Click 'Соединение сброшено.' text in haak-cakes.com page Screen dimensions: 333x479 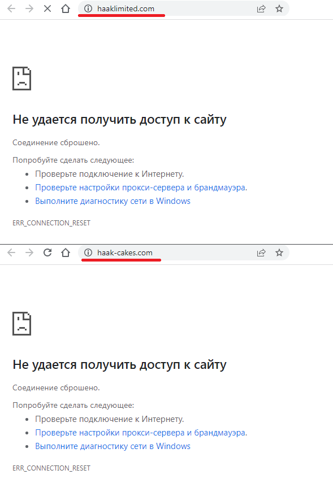(x=56, y=387)
